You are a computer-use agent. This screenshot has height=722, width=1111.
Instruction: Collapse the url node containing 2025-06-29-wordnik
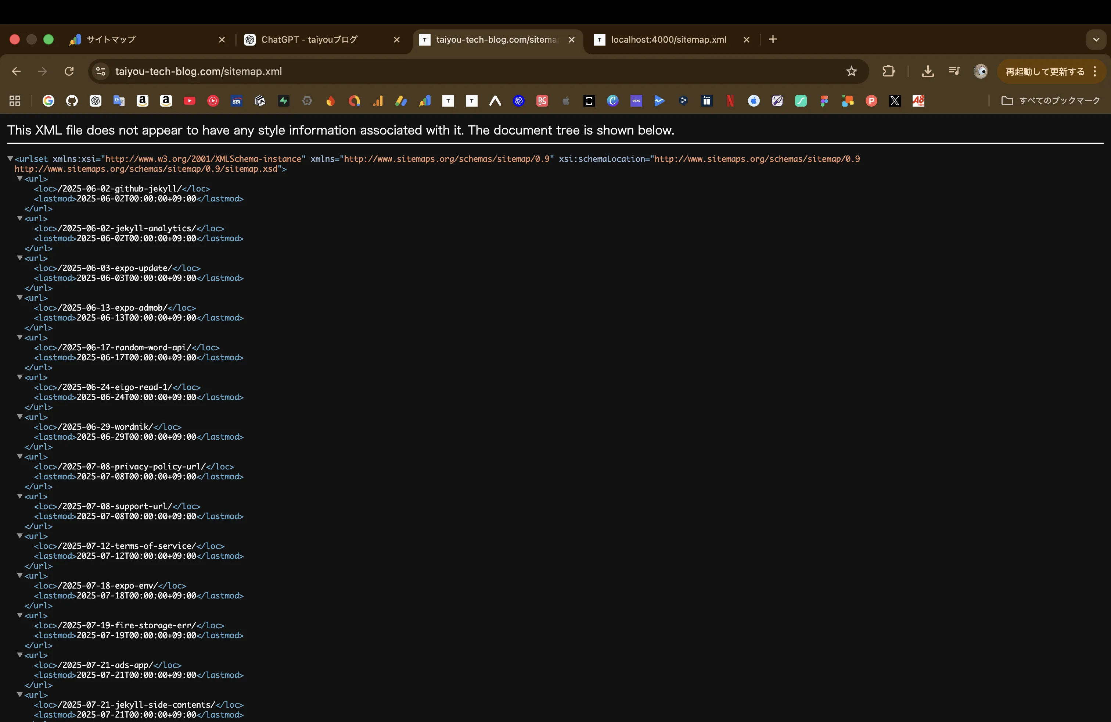pyautogui.click(x=19, y=417)
